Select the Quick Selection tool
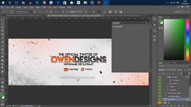The height and width of the screenshot is (107, 191). coord(2,31)
